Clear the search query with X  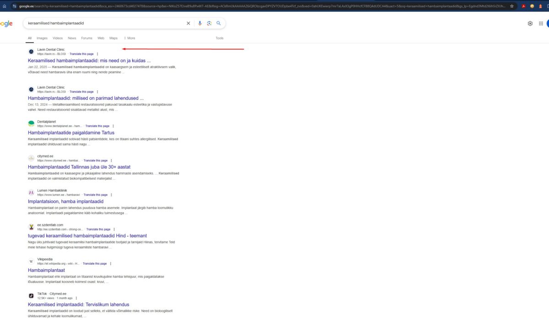pyautogui.click(x=188, y=23)
